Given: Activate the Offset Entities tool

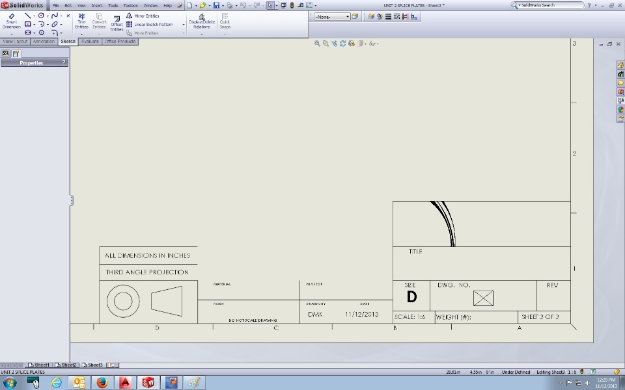Looking at the screenshot, I should click(117, 23).
